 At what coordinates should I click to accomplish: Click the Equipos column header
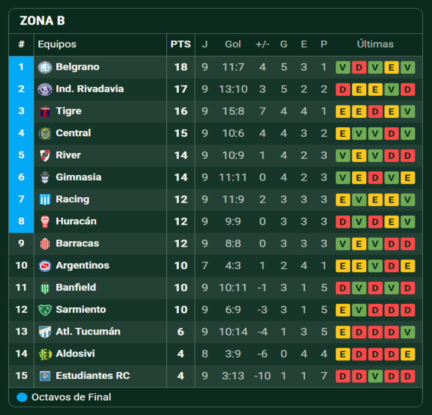tap(57, 44)
